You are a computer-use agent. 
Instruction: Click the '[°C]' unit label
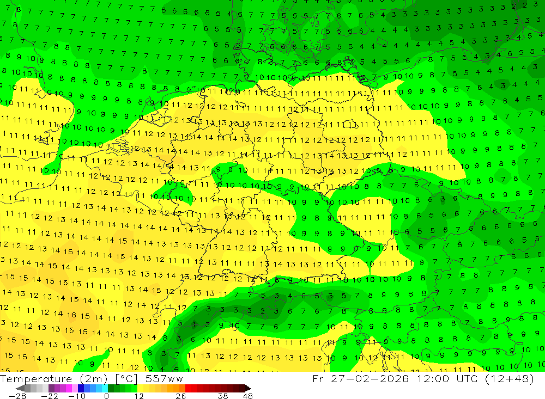pyautogui.click(x=126, y=379)
